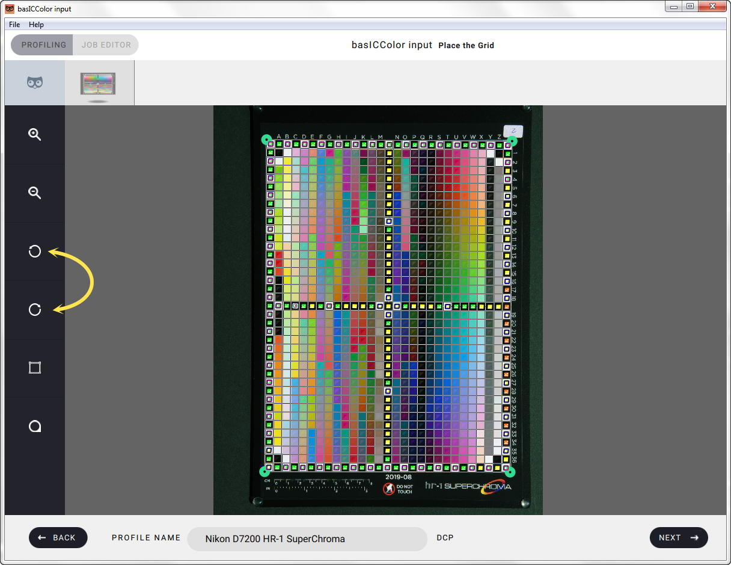This screenshot has width=731, height=565.
Task: Select the color chart thumbnail
Action: (98, 84)
